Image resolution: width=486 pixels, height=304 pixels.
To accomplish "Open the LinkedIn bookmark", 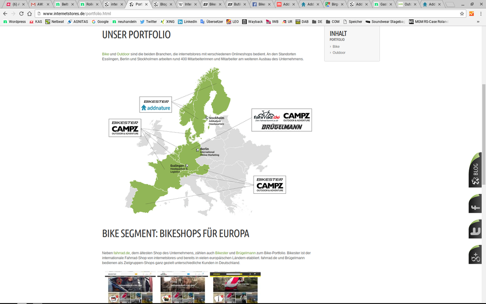I will [188, 22].
